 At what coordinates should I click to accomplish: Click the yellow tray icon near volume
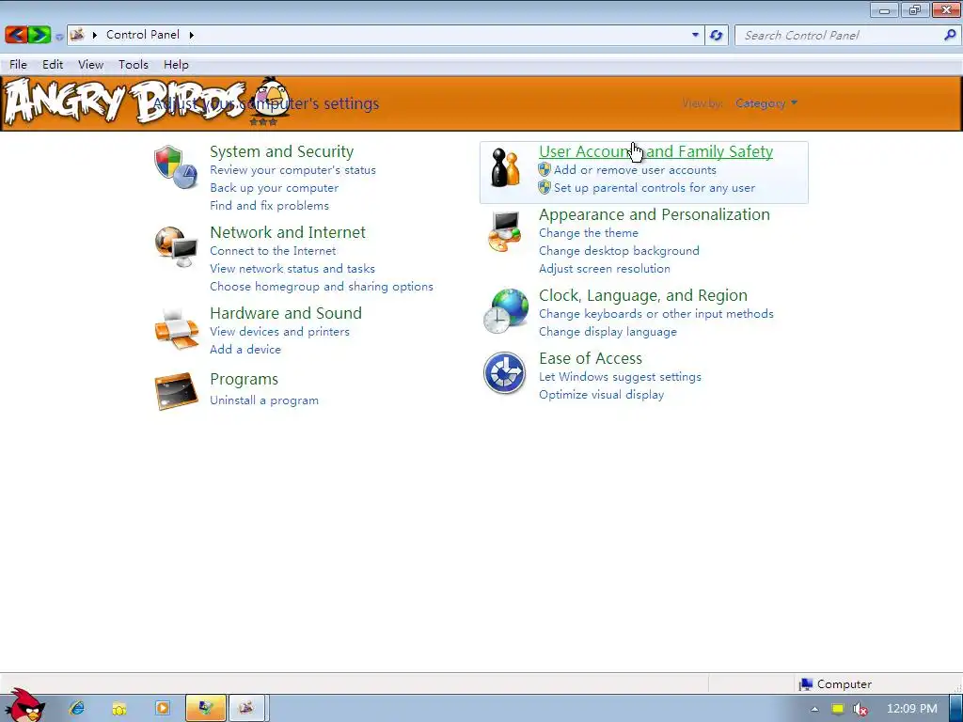click(x=838, y=709)
